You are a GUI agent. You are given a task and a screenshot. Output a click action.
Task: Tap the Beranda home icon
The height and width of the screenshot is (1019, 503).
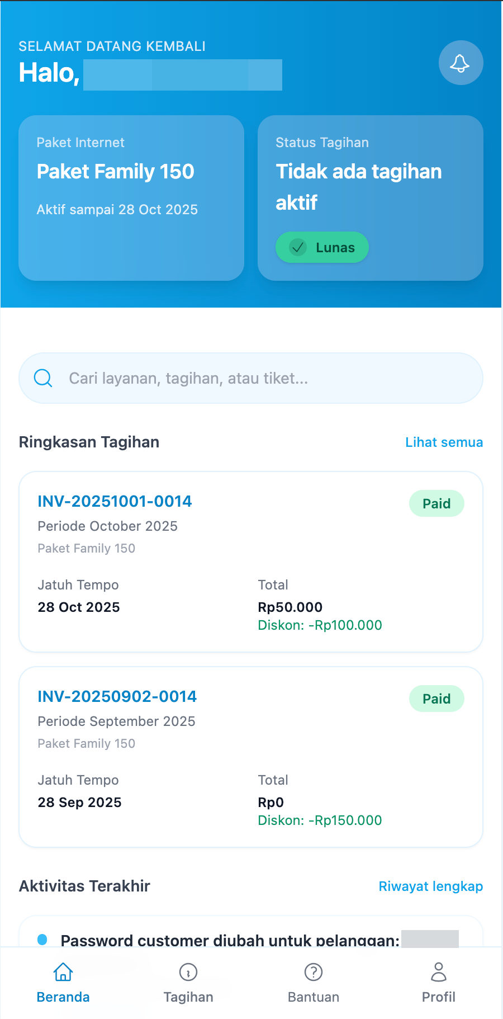tap(63, 972)
